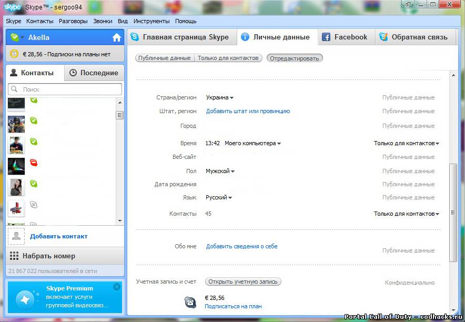Close the Skype Premium banner
Image resolution: width=465 pixels, height=322 pixels.
click(117, 286)
